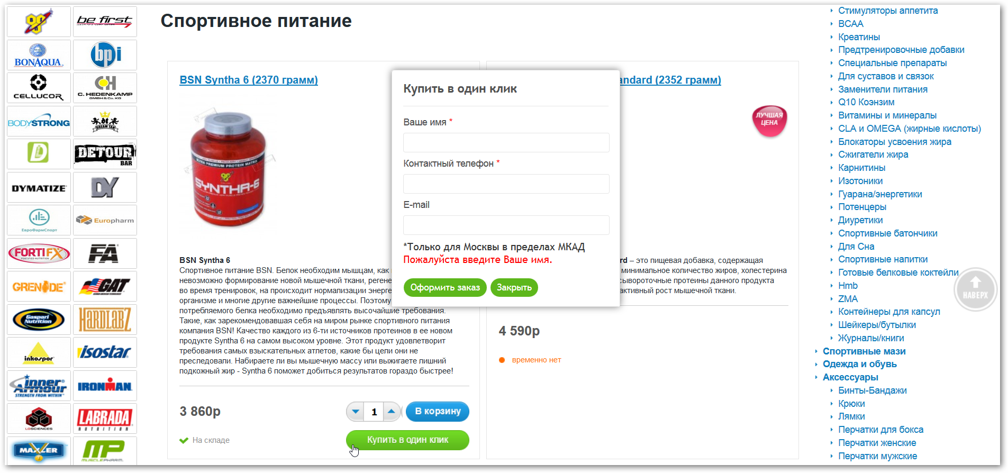The image size is (1008, 473).
Task: Open the Gaspari Nutrition brand logo
Action: pyautogui.click(x=39, y=320)
